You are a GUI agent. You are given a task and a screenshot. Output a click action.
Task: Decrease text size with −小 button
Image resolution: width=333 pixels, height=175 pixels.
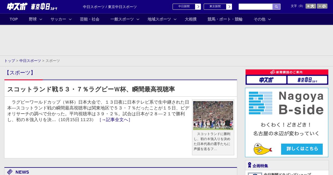click(x=322, y=6)
